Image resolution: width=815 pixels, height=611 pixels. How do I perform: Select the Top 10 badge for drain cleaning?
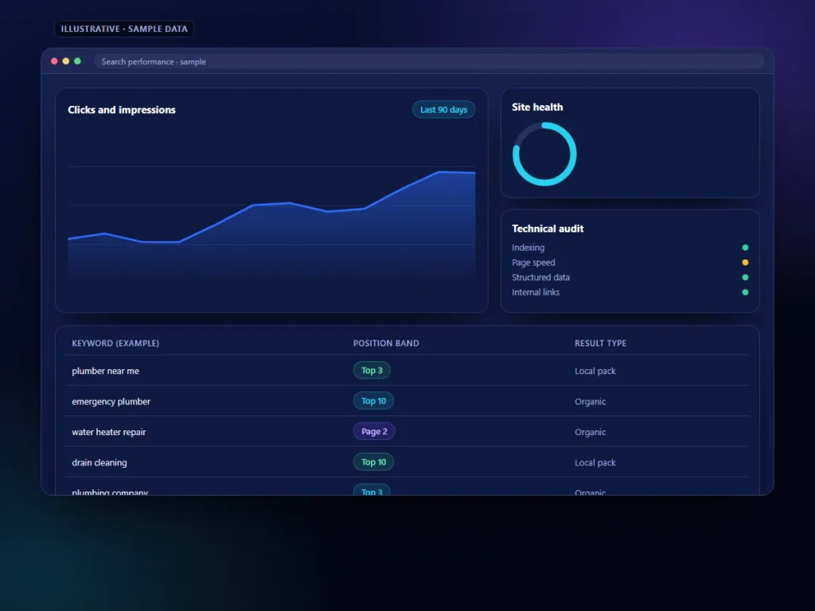pos(373,462)
